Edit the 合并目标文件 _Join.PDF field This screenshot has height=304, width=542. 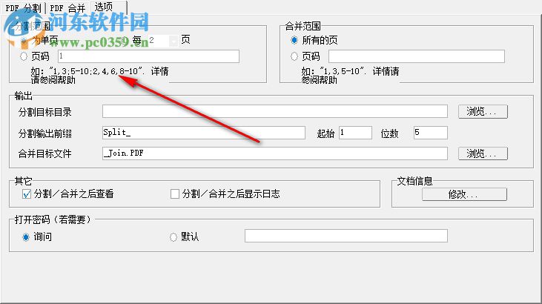275,153
